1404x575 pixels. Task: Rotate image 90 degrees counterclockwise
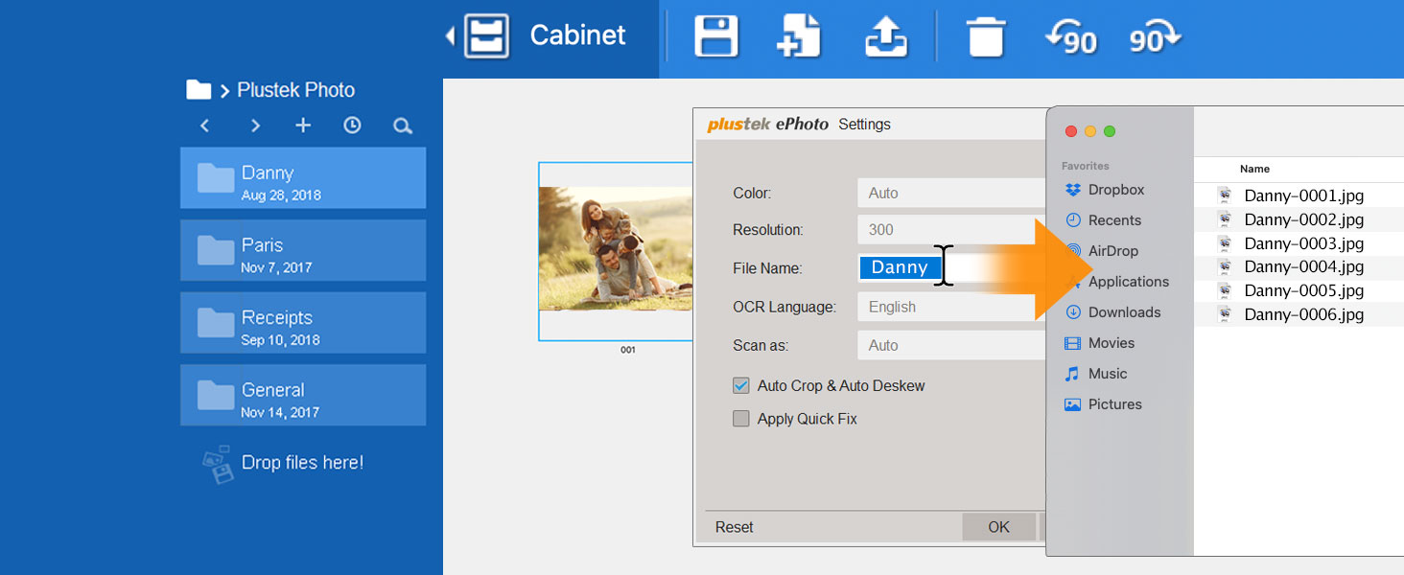[1070, 38]
